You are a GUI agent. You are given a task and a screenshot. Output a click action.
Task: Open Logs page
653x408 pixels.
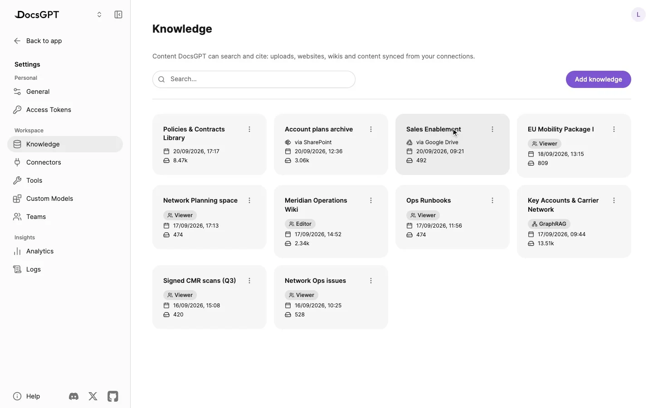pos(65,269)
